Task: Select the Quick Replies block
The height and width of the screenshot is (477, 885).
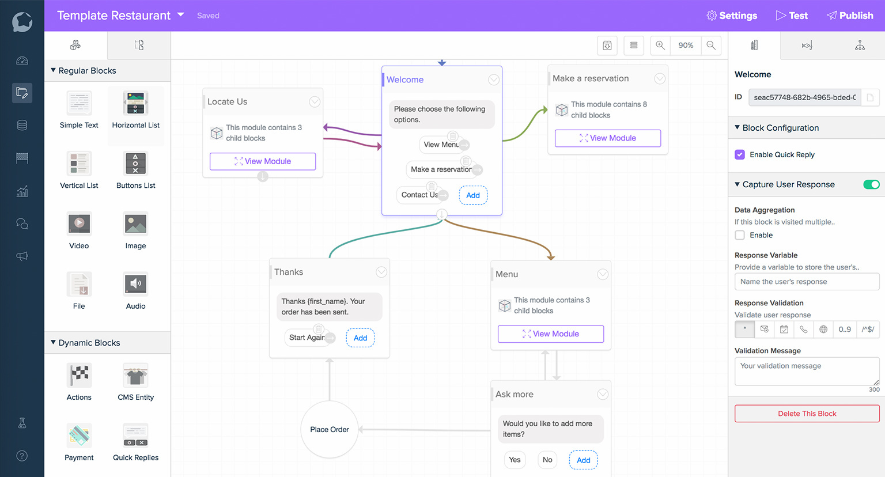Action: [136, 442]
